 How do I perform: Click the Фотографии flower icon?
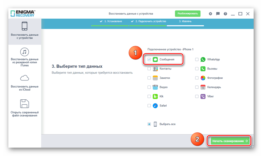click(203, 78)
